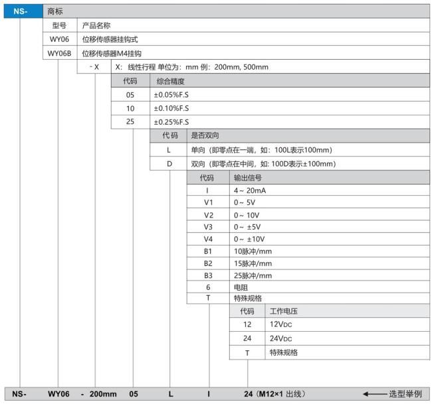Select the 0~±10V output entry
The width and height of the screenshot is (432, 406).
click(249, 239)
